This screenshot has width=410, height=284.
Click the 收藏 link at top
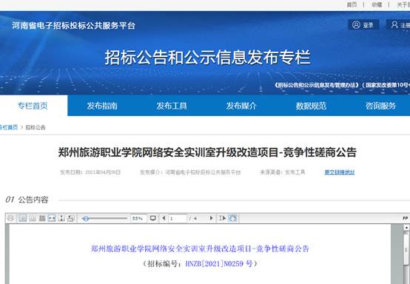[377, 4]
